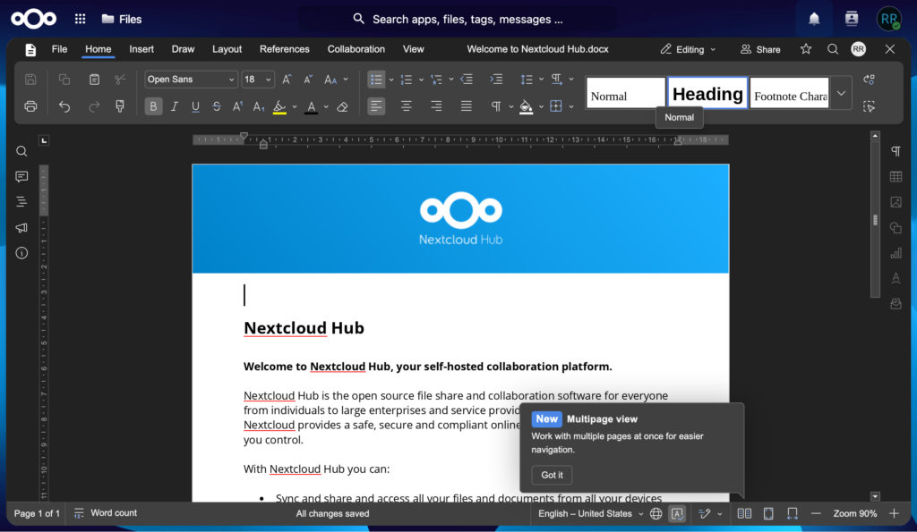Open the File menu
Viewport: 917px width, 532px height.
tap(60, 49)
